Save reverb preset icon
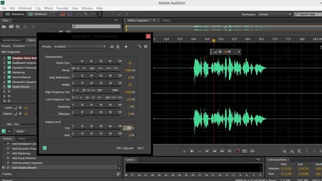 112,47
